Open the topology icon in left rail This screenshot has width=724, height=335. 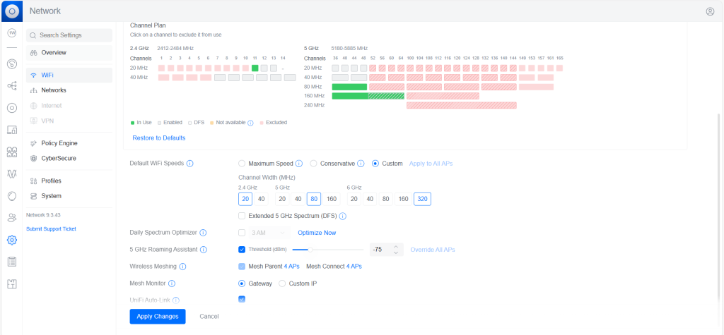point(11,85)
